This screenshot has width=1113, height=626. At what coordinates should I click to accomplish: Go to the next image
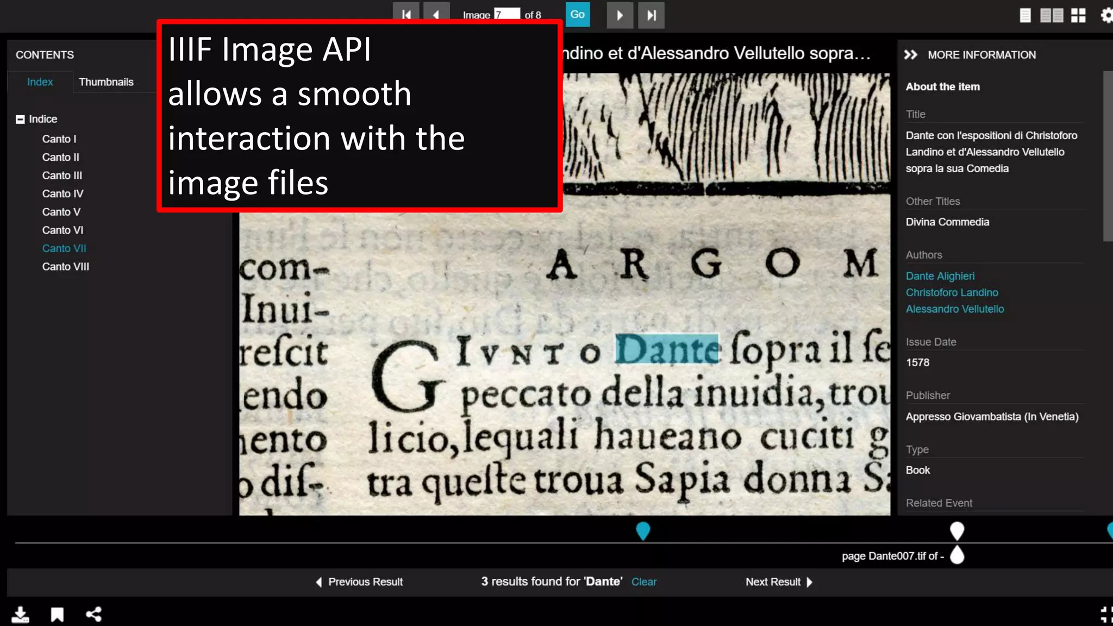(620, 15)
